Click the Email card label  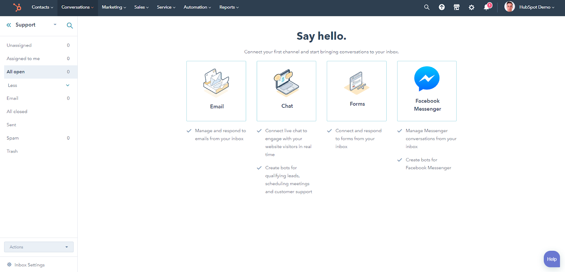(x=217, y=106)
